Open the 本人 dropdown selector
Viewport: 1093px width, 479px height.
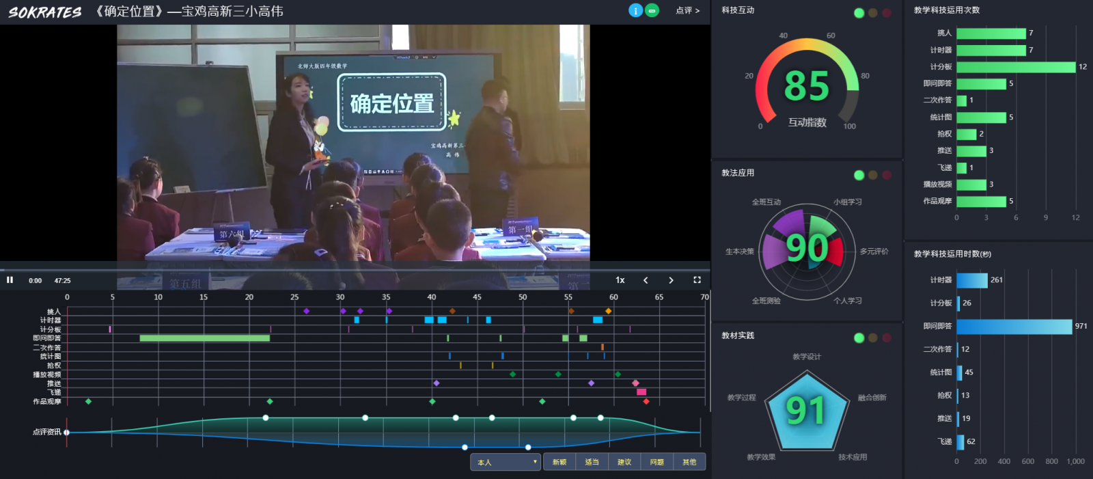click(506, 463)
